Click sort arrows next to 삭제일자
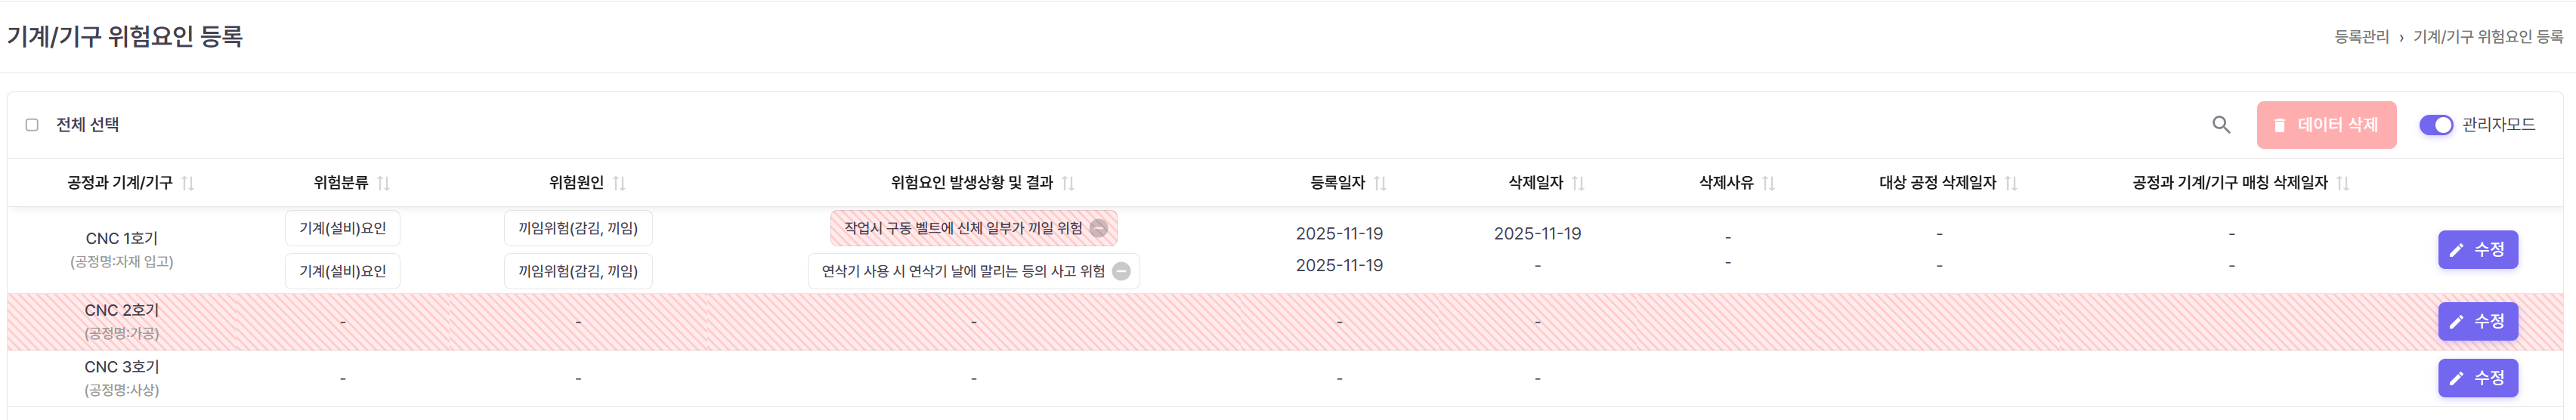2576x420 pixels. coord(1578,183)
